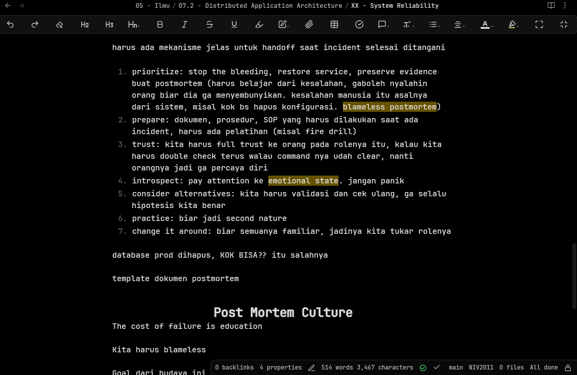Open the three-dot options menu

(x=565, y=5)
